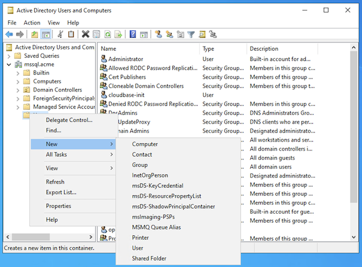Expand the Managed Service Accounts node
The height and width of the screenshot is (267, 362).
[x=18, y=107]
